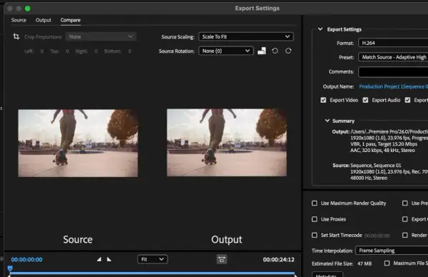Uncheck Export Audio checkbox
Screen dimensions: 428x277
(x=365, y=100)
